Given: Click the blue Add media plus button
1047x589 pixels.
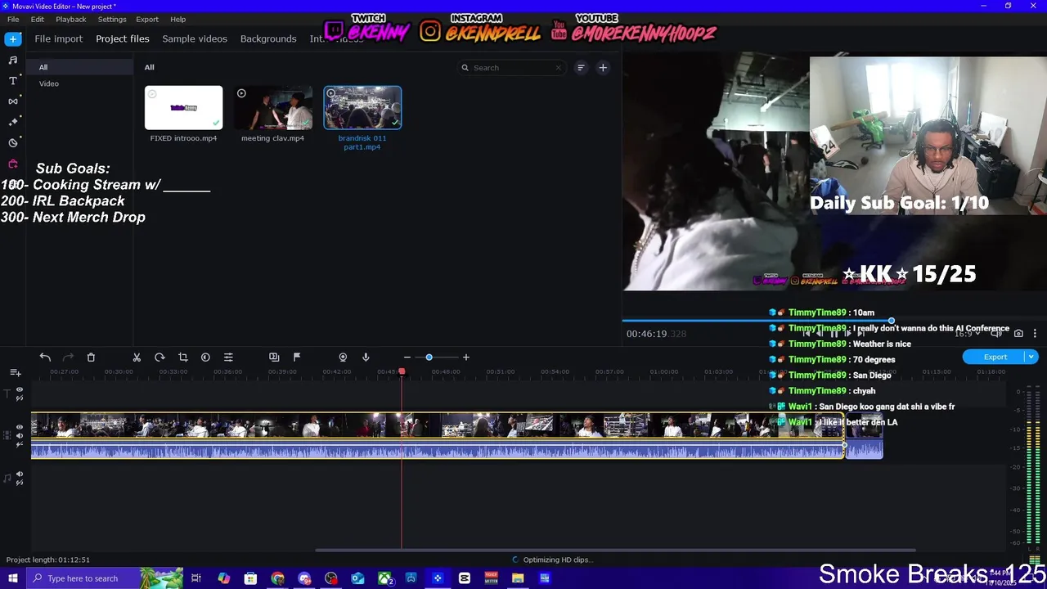Looking at the screenshot, I should coord(13,38).
